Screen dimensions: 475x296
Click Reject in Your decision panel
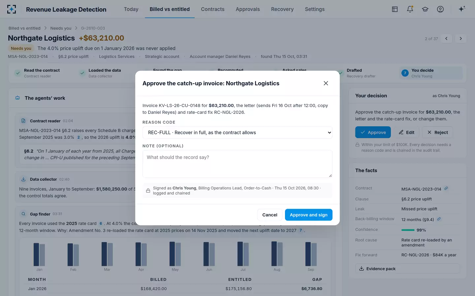tap(437, 132)
